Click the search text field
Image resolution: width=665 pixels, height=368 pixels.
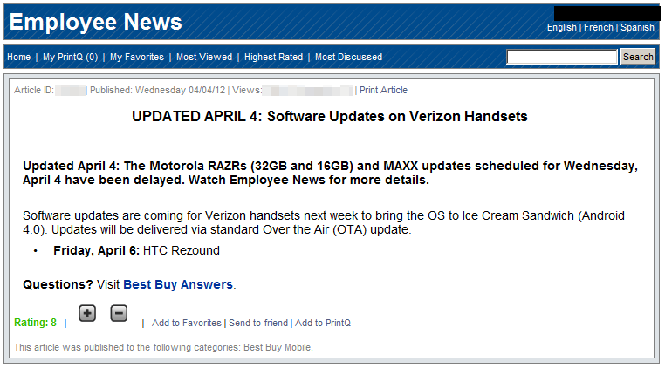(562, 58)
